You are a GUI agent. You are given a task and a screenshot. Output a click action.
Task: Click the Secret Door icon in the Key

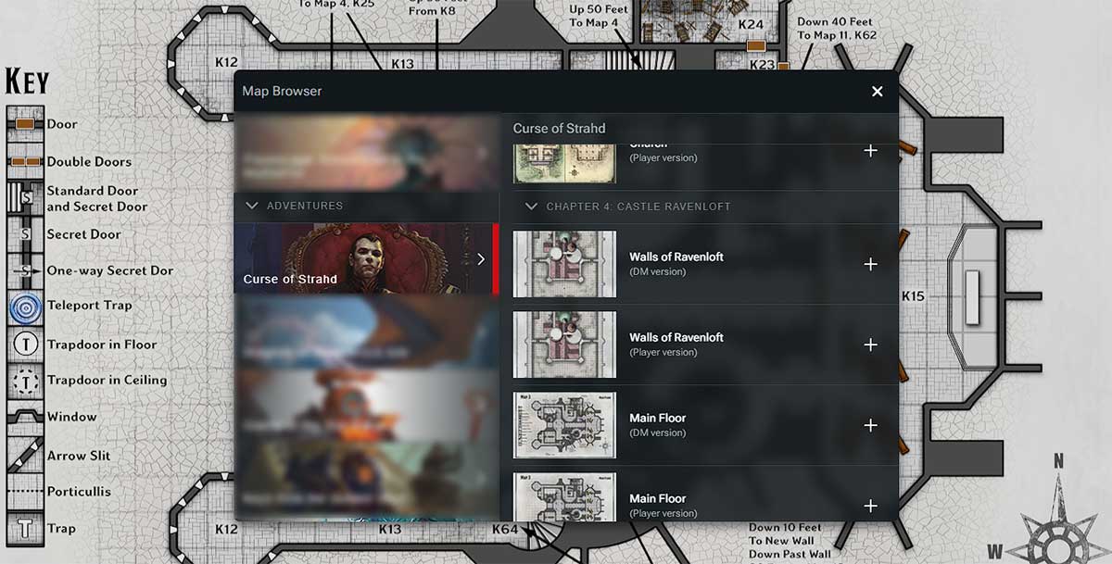click(x=25, y=234)
